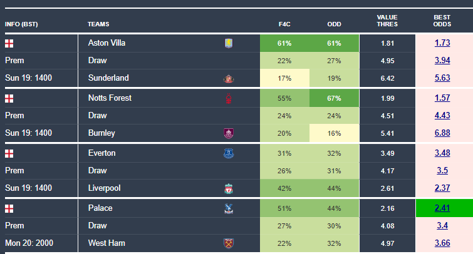Select Aston Villa 61% F4C cell
Image resolution: width=473 pixels, height=254 pixels.
coord(284,43)
